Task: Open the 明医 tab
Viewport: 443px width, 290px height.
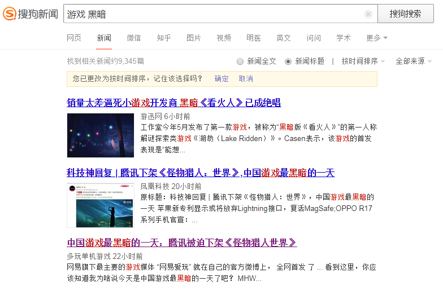Action: (254, 38)
